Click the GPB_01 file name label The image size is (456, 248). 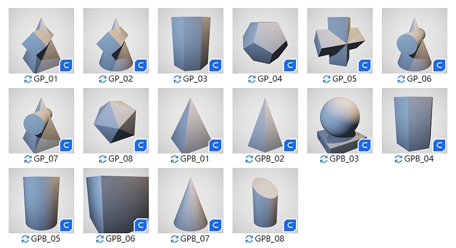pyautogui.click(x=194, y=159)
